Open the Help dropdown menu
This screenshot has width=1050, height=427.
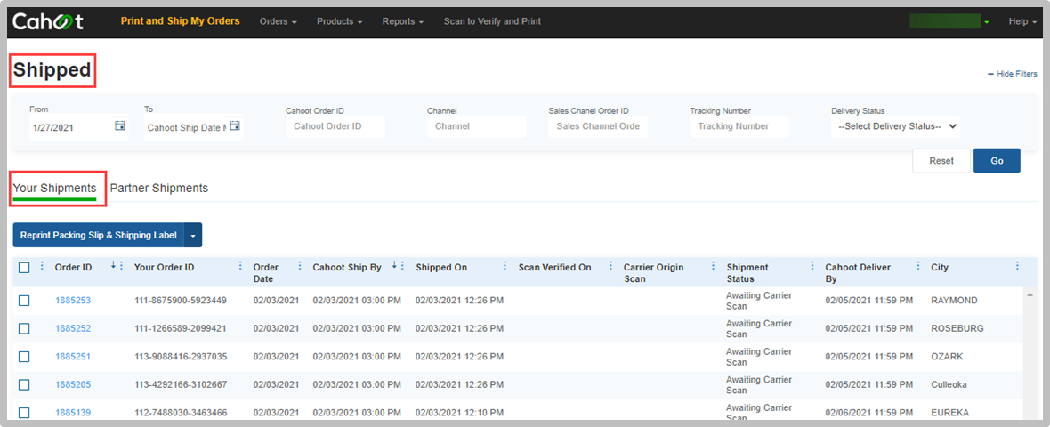coord(1022,21)
